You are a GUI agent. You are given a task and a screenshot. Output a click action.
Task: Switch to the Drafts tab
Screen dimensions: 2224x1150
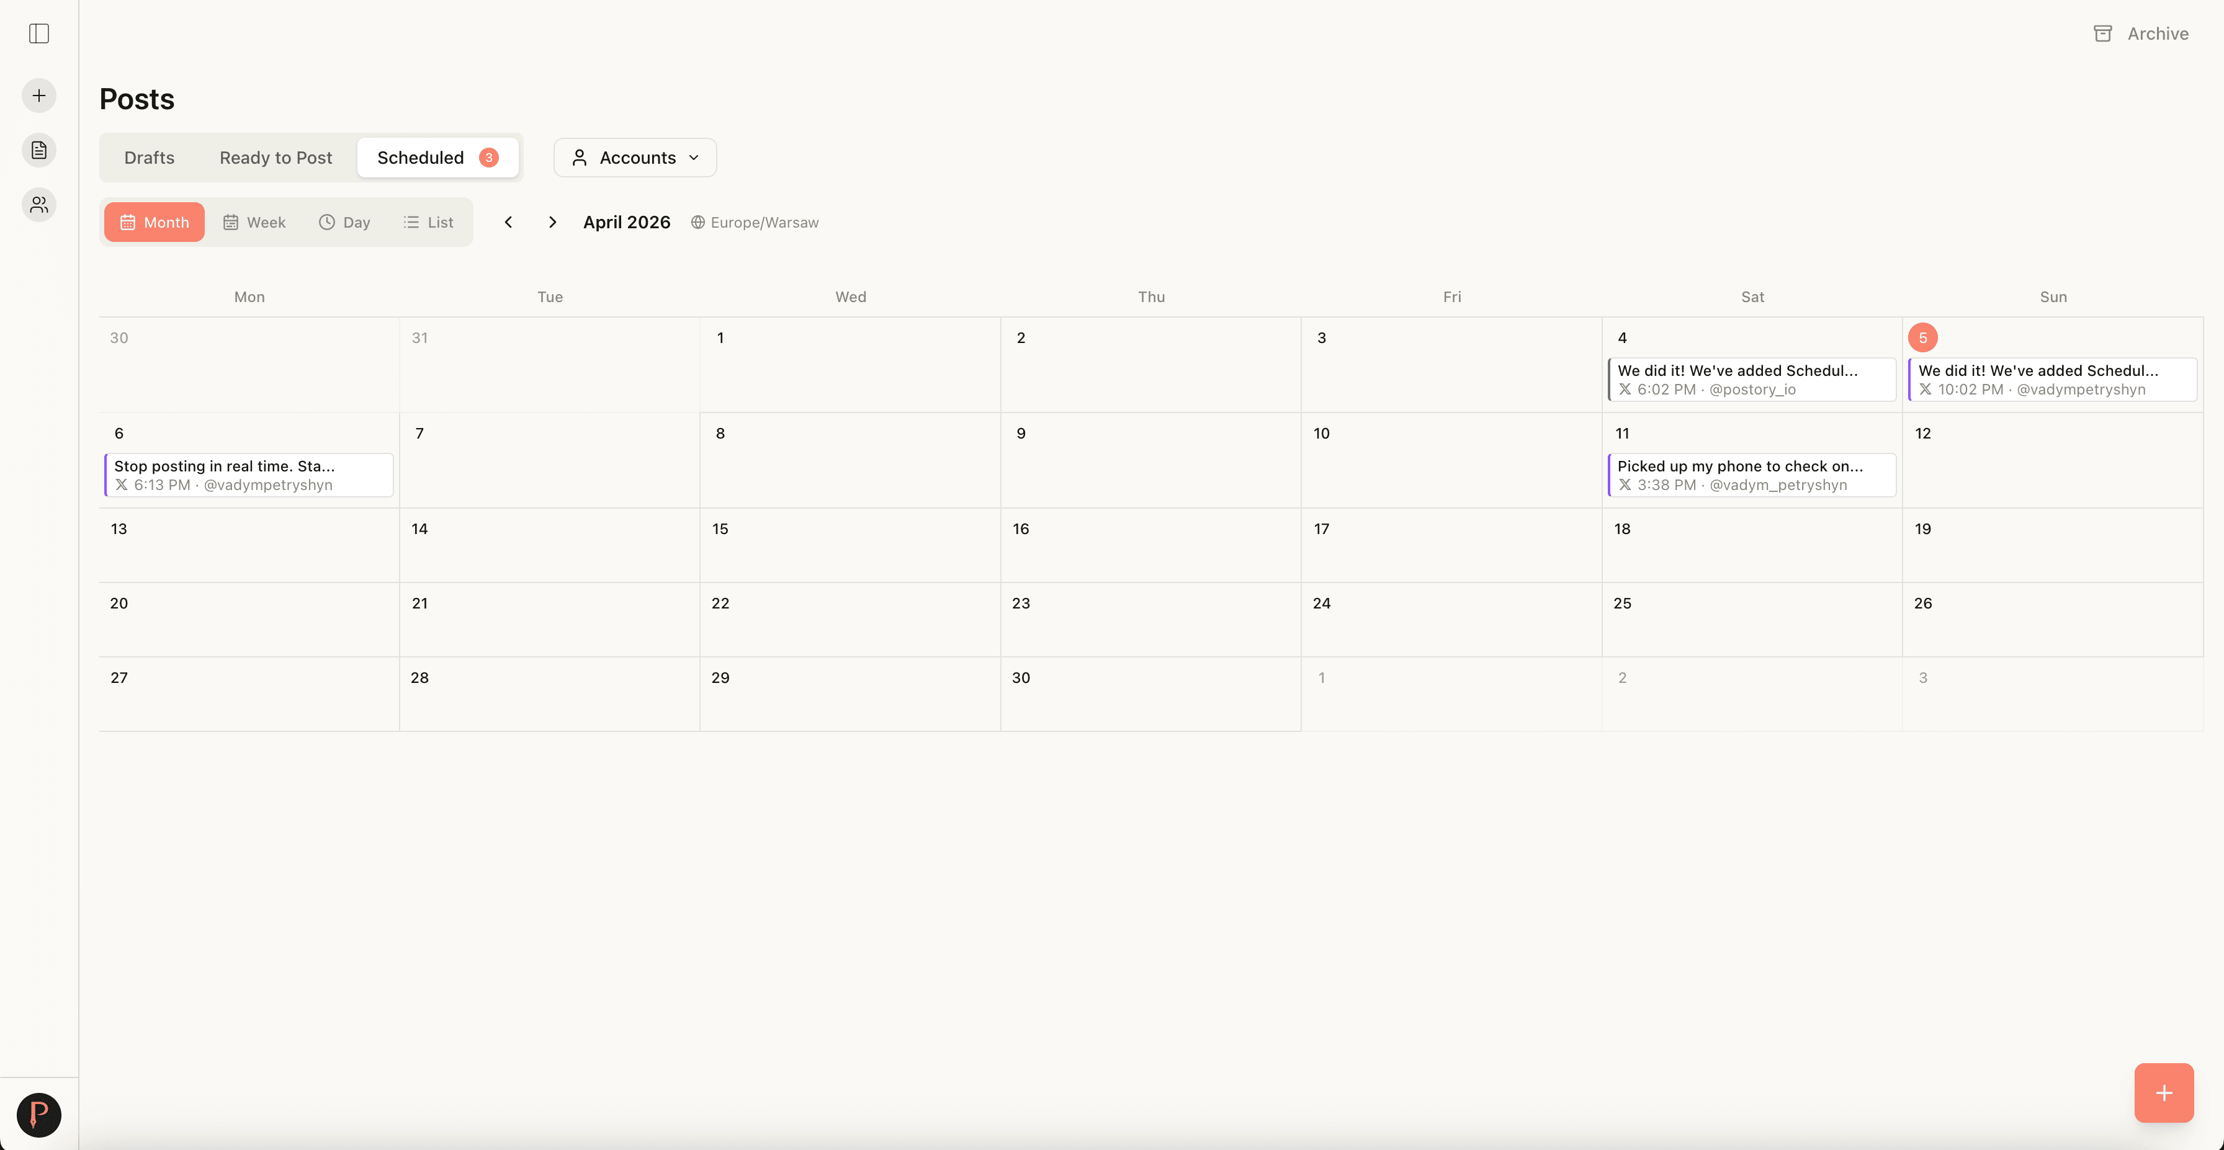[148, 157]
